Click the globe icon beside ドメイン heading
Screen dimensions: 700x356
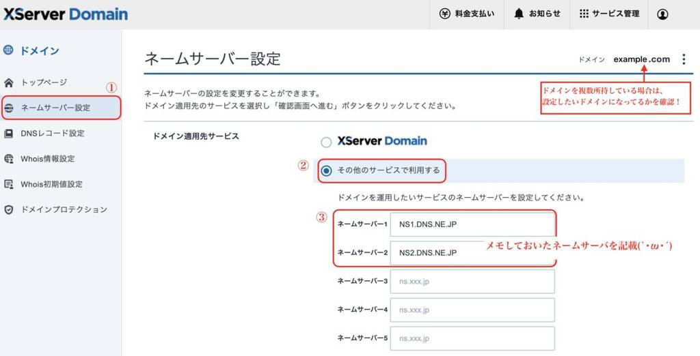(x=8, y=50)
